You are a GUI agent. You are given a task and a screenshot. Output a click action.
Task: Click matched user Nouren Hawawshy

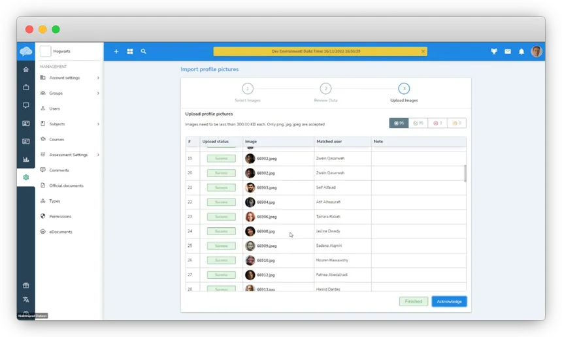tap(332, 260)
